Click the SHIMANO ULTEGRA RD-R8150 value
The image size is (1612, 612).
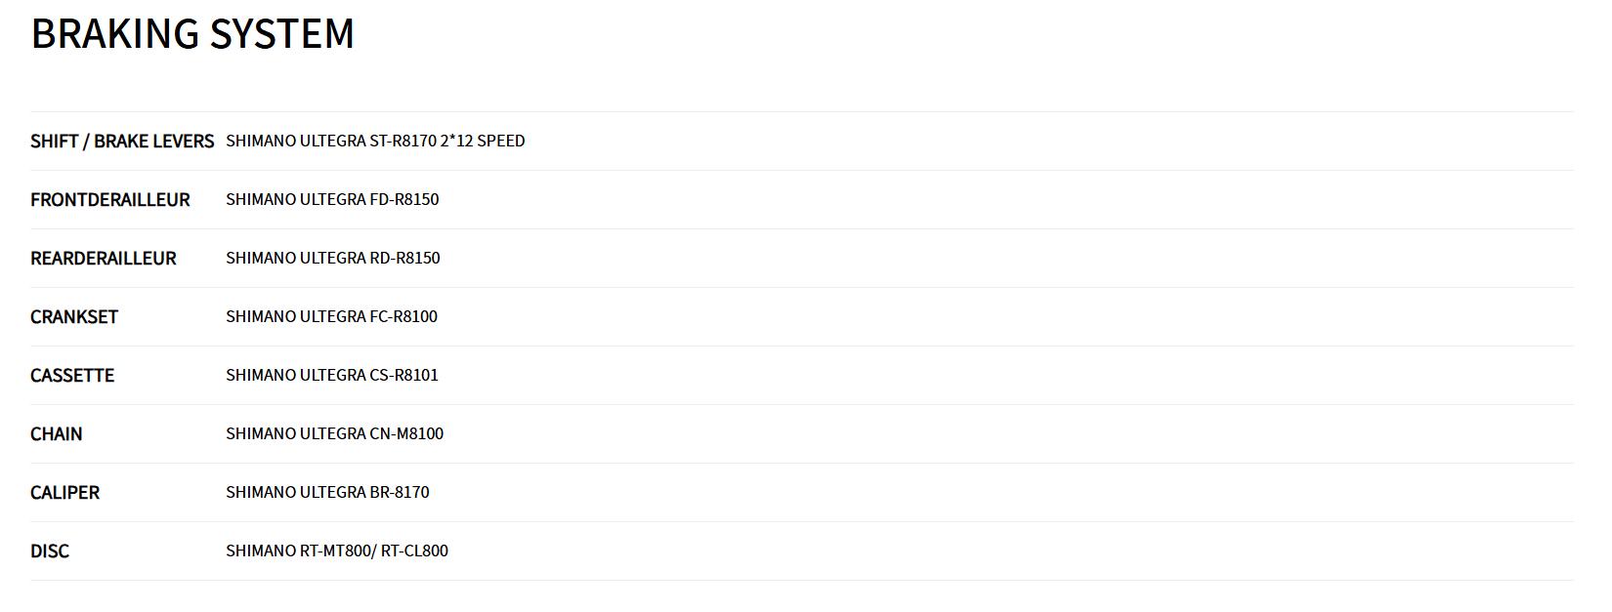333,258
